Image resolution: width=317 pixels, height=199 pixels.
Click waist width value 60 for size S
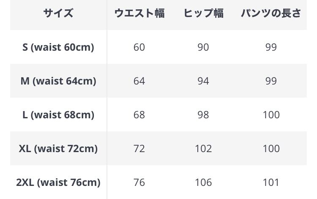click(x=139, y=47)
